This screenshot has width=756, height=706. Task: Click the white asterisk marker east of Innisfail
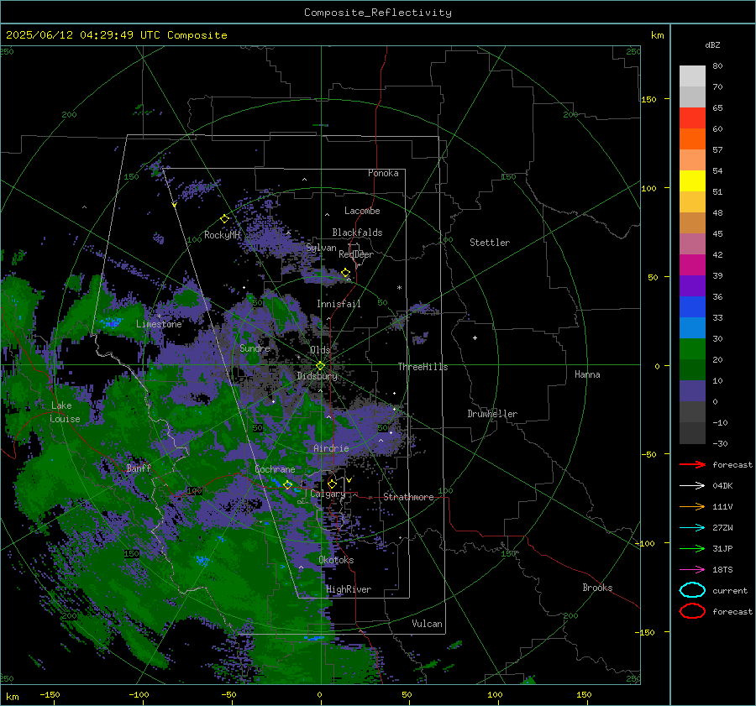point(399,288)
